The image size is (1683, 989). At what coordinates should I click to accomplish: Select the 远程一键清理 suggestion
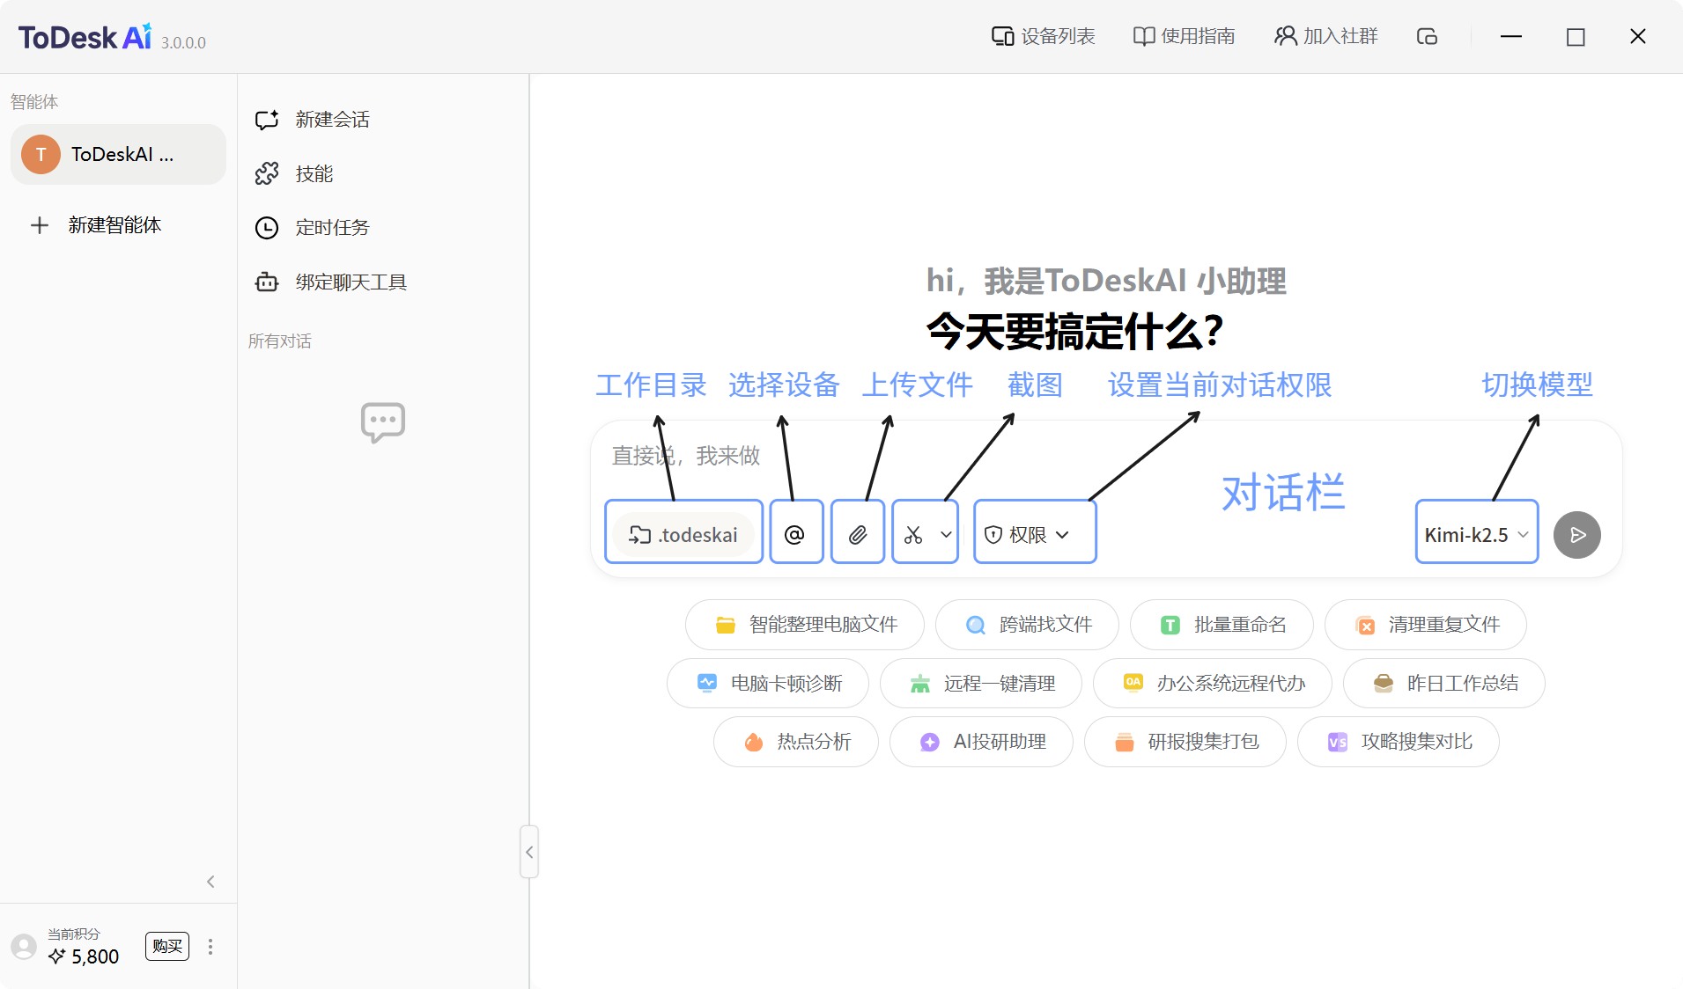(x=981, y=684)
